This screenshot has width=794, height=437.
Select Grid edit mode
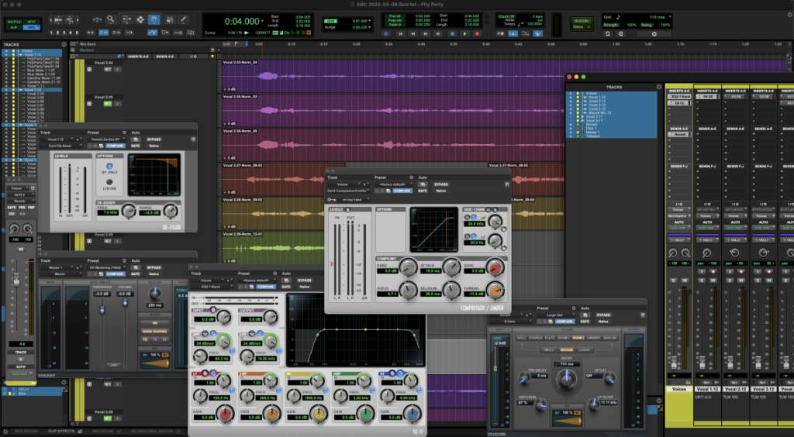[31, 27]
